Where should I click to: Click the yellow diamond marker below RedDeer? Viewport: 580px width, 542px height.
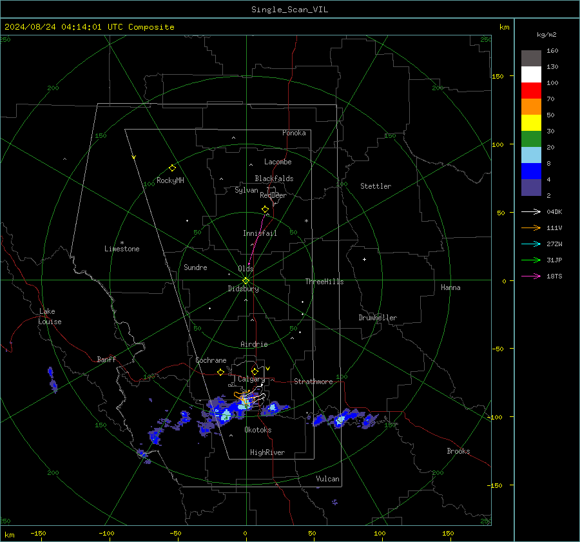coord(265,209)
